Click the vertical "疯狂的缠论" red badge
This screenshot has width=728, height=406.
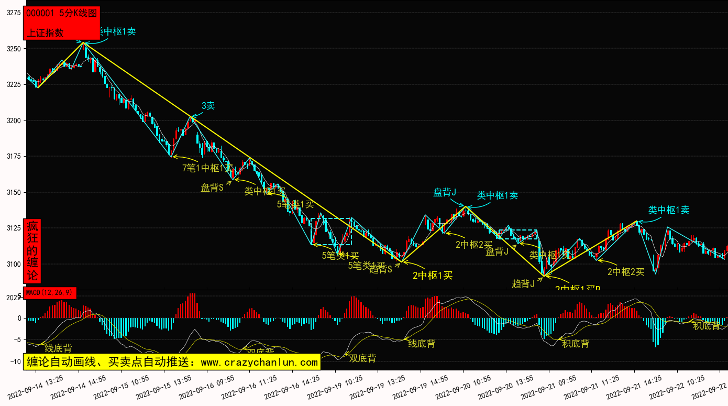tap(32, 251)
